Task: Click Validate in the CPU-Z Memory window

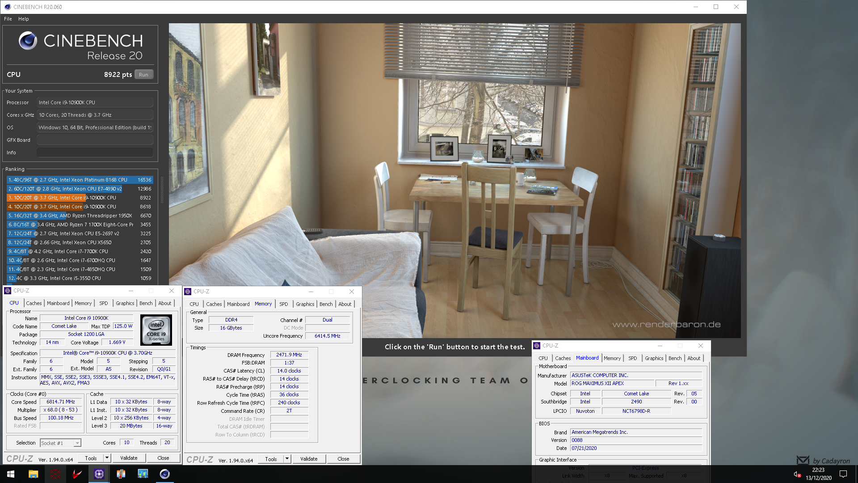Action: tap(309, 459)
